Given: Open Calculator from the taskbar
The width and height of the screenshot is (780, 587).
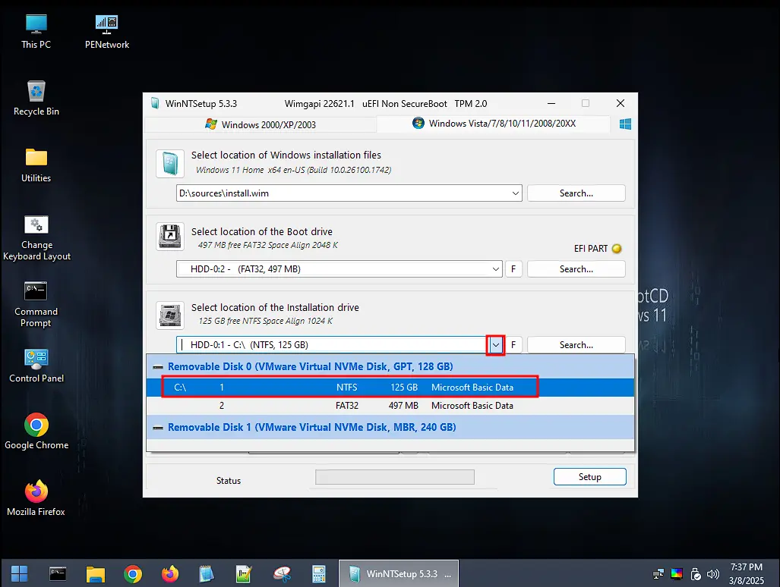Looking at the screenshot, I should click(320, 573).
